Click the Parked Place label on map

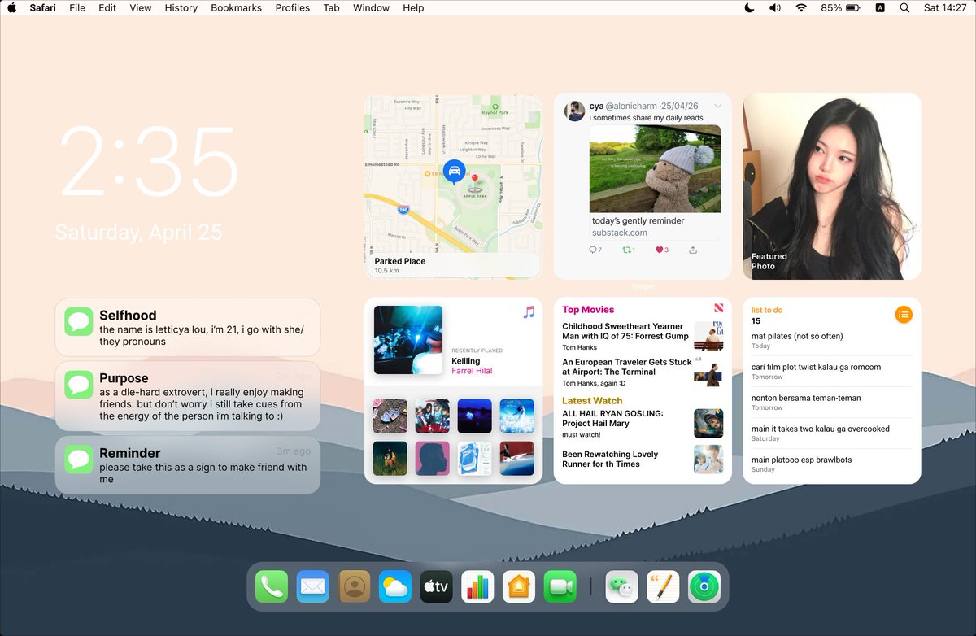(400, 261)
